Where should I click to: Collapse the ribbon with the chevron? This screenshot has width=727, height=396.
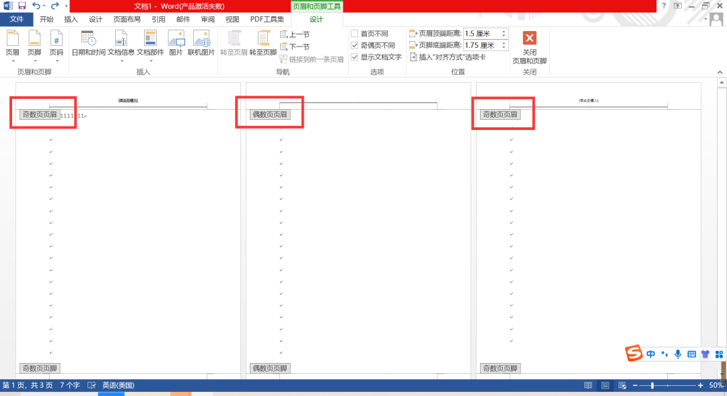point(720,72)
